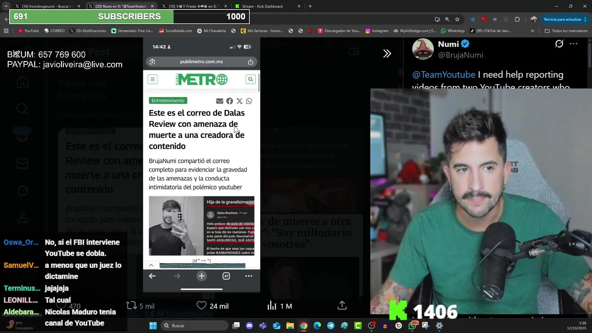Open the '(99+)TikTok de Javi...' bookmark
The image size is (592, 333).
click(490, 31)
